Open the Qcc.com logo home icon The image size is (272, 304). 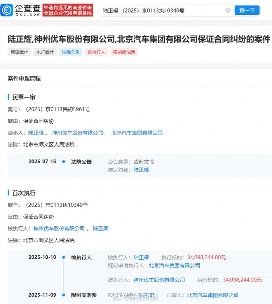click(7, 10)
